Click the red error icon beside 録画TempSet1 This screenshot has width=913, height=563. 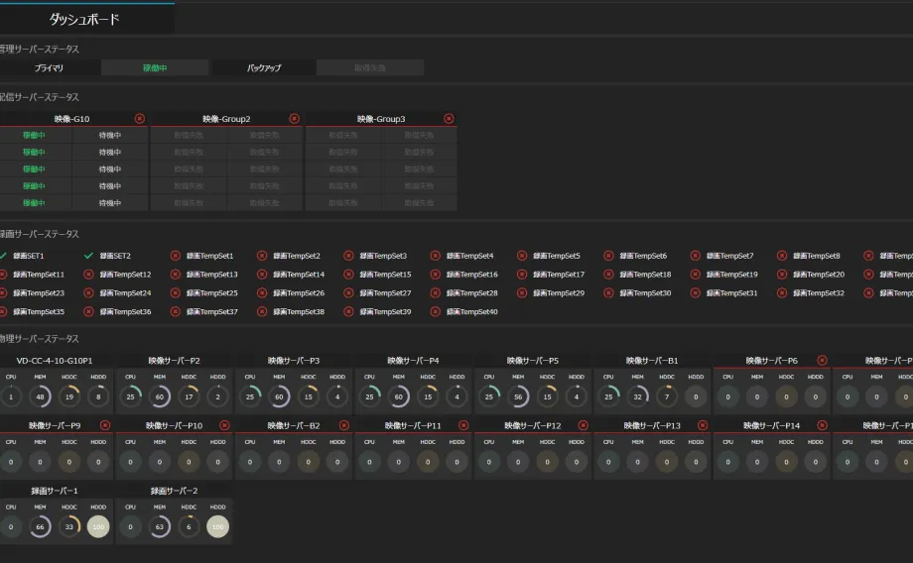click(176, 256)
